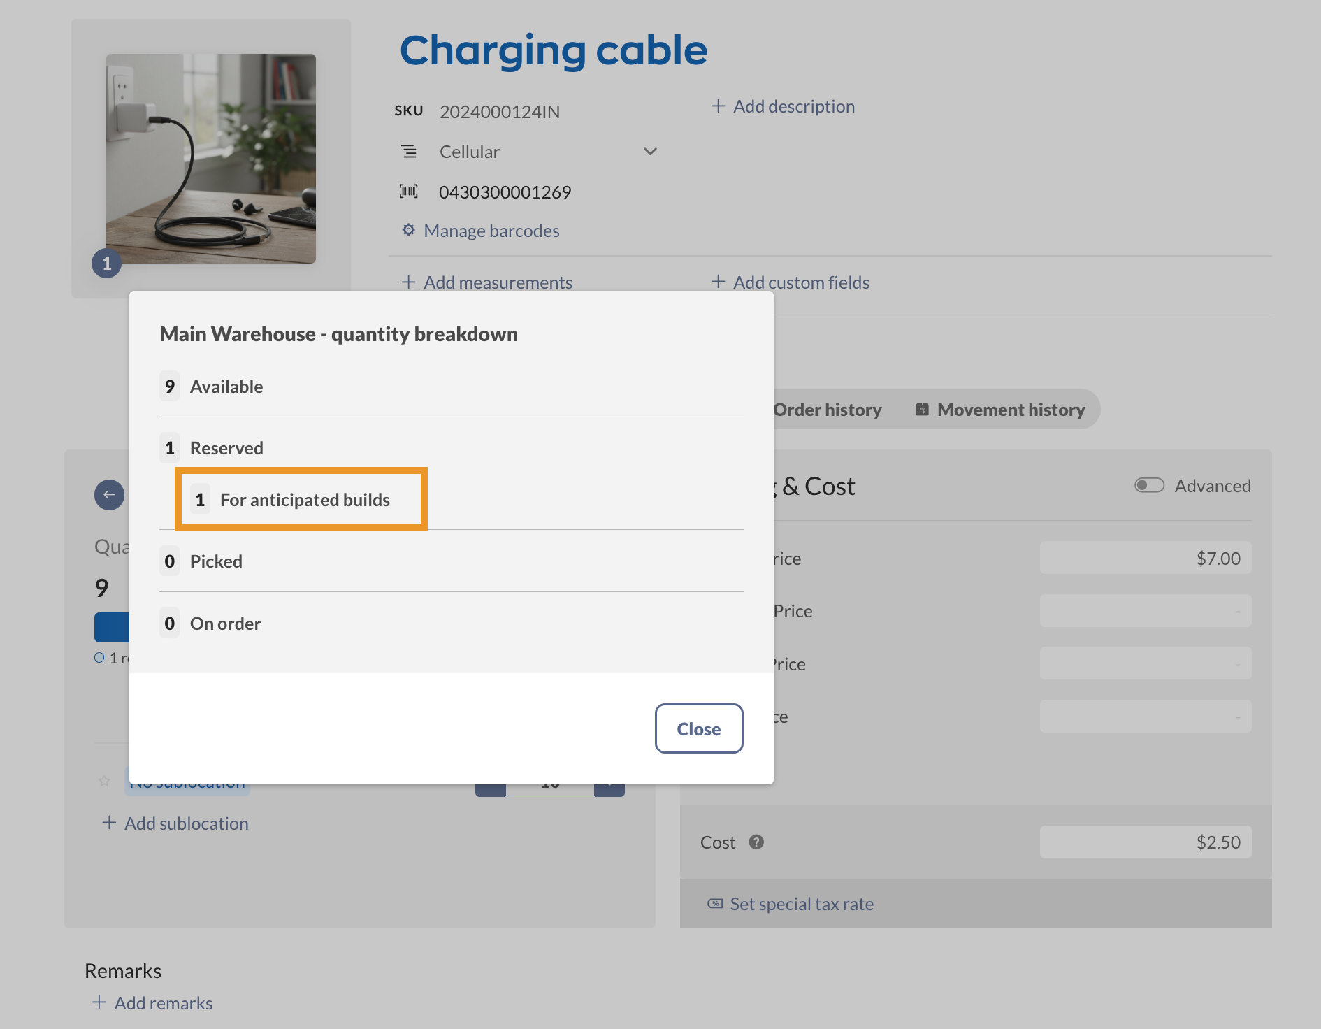Screen dimensions: 1321x1029
Task: Click the tax rate percent icon
Action: pyautogui.click(x=715, y=904)
